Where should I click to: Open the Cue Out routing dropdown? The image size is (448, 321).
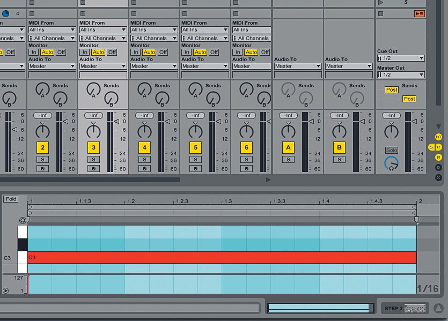point(401,58)
